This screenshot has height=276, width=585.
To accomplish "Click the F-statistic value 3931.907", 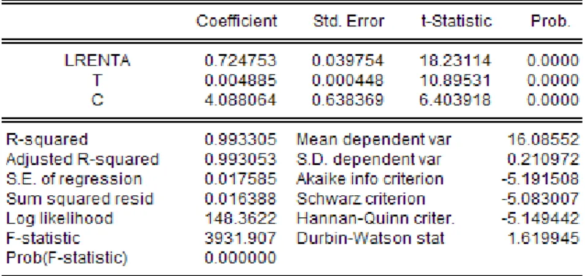I will pos(240,238).
